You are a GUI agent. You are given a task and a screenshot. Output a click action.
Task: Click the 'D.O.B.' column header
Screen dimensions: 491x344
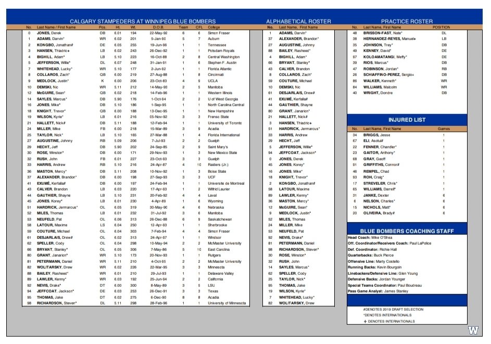(x=158, y=27)
